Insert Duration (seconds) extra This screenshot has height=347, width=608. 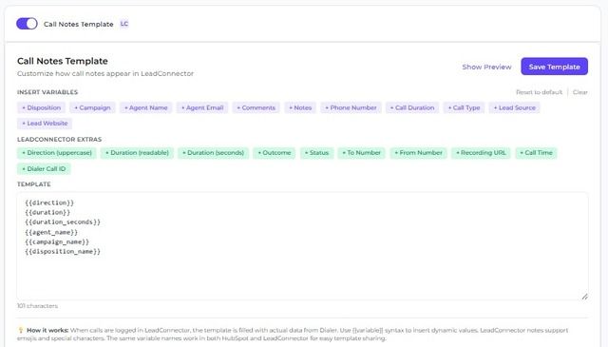[213, 152]
